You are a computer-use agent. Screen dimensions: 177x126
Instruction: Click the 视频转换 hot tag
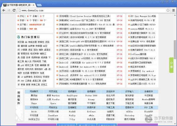[36, 58]
